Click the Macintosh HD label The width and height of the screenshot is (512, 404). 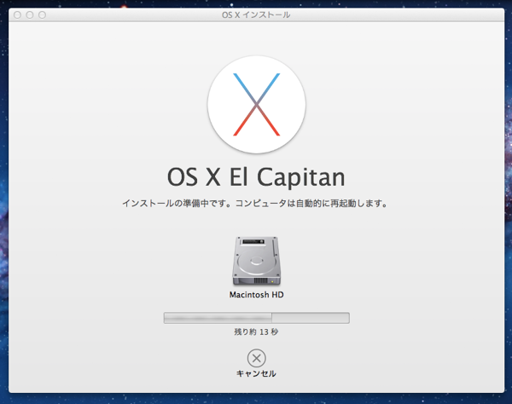[x=256, y=295]
